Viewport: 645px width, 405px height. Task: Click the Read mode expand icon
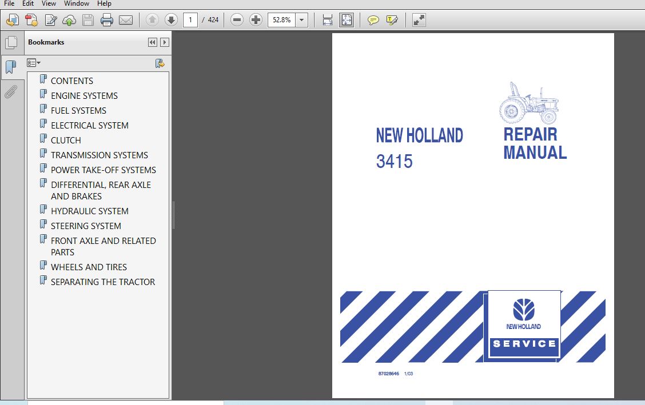click(419, 20)
